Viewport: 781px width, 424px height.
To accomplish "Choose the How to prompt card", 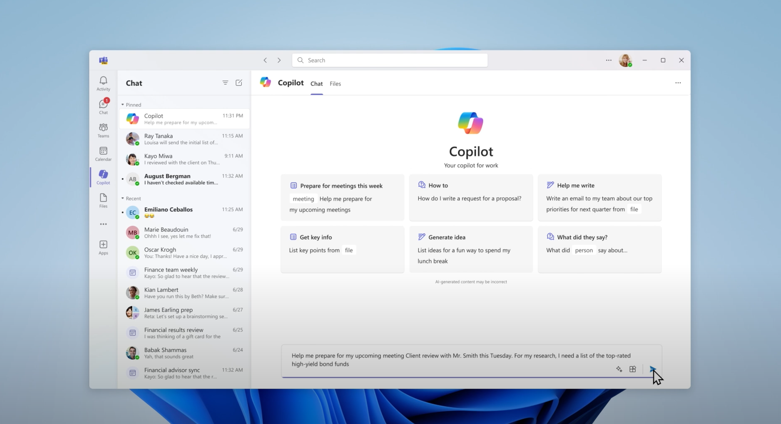I will point(471,197).
